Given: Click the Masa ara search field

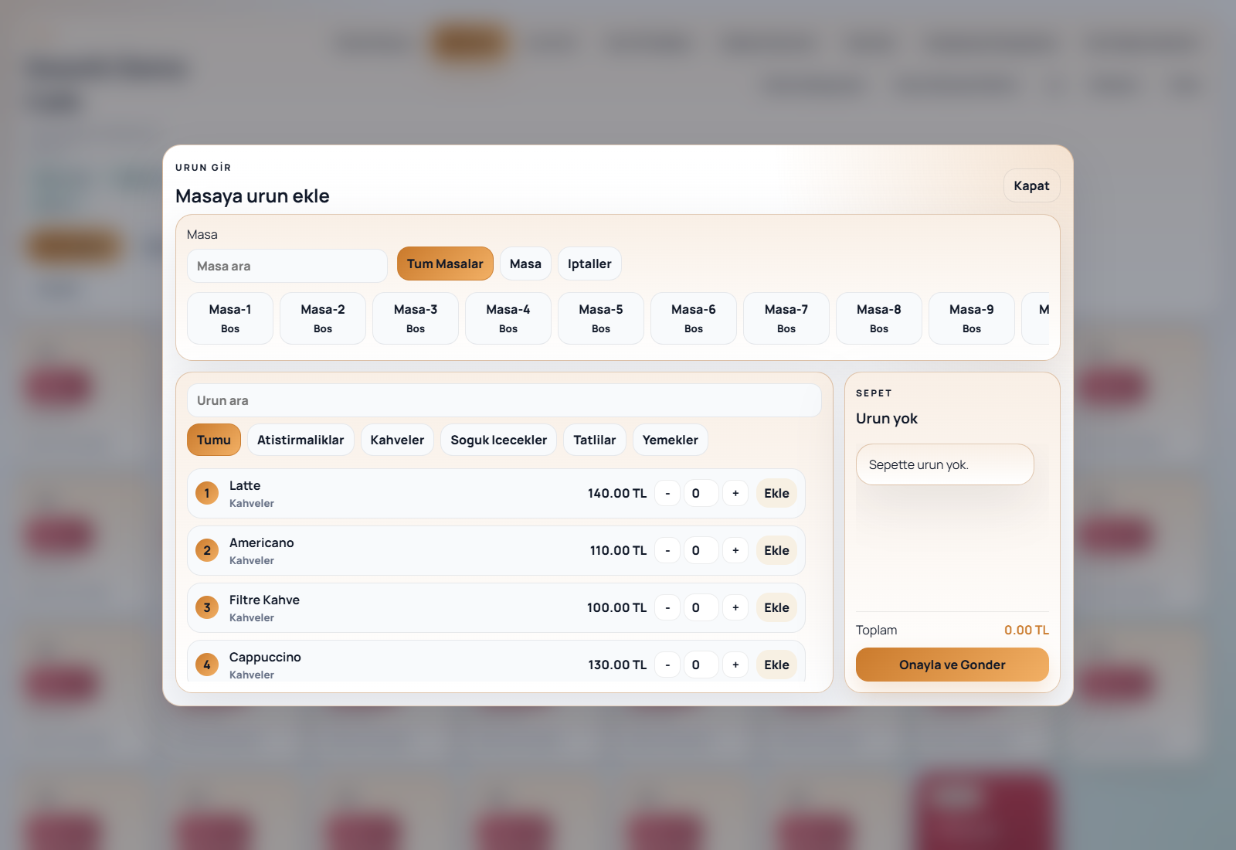Looking at the screenshot, I should pos(287,266).
